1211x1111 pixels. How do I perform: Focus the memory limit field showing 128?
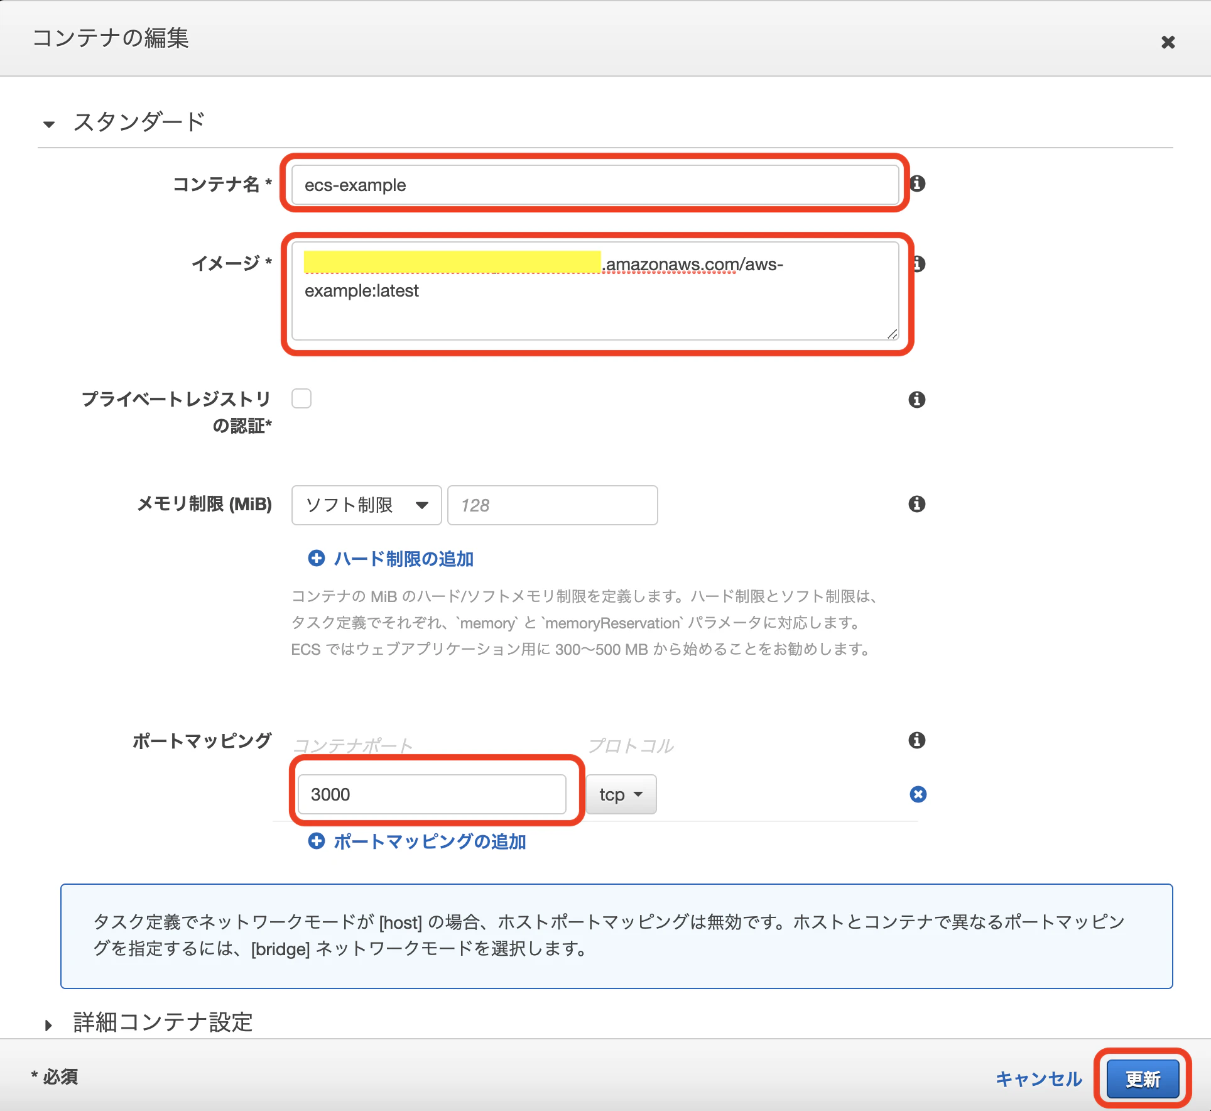[553, 505]
